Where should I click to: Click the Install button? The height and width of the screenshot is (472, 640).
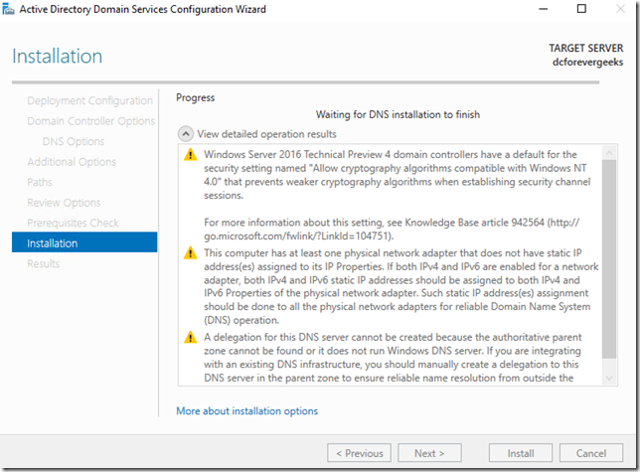[521, 453]
